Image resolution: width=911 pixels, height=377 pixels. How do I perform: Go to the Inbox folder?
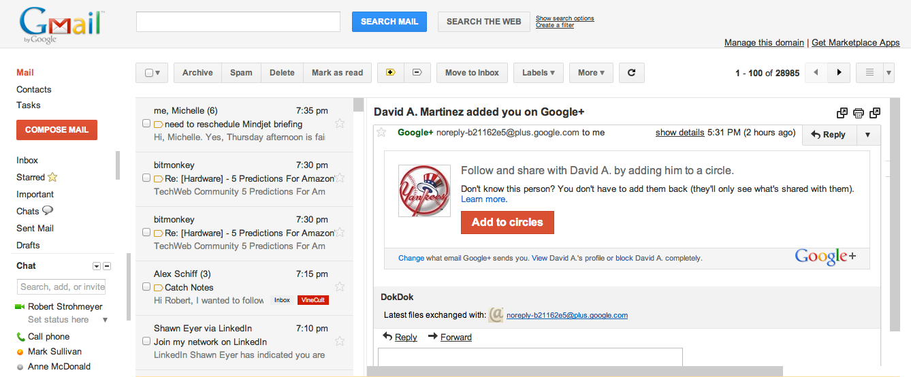pyautogui.click(x=27, y=160)
